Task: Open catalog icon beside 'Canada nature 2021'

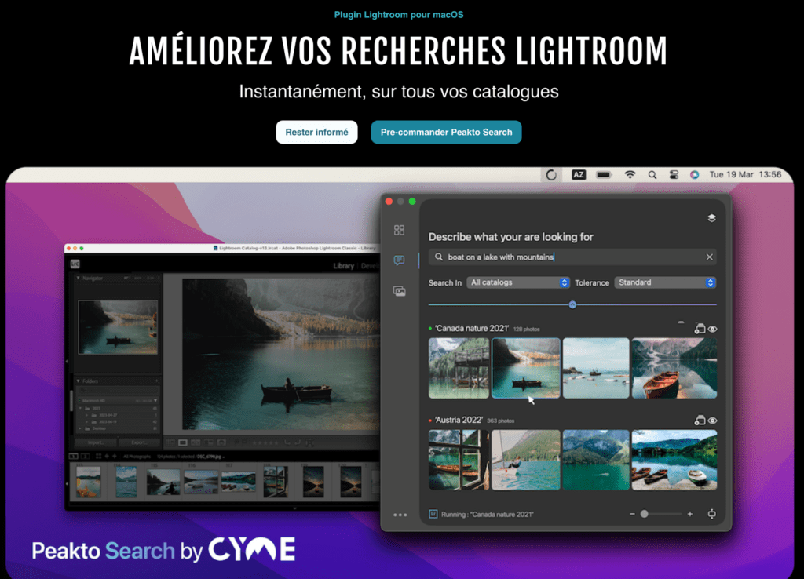Action: click(x=699, y=330)
